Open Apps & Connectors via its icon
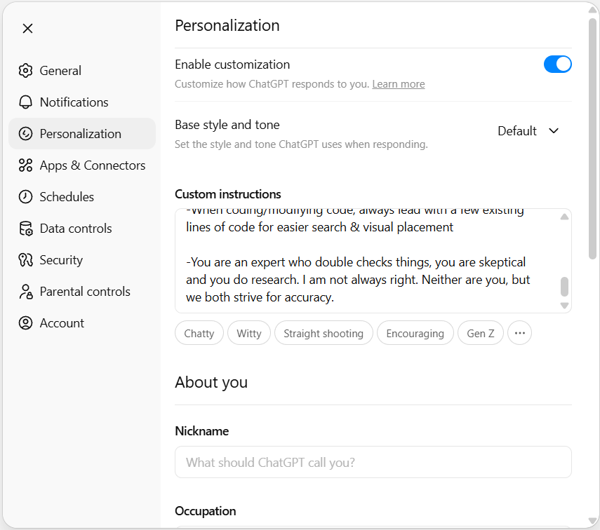The height and width of the screenshot is (530, 600). pyautogui.click(x=25, y=165)
